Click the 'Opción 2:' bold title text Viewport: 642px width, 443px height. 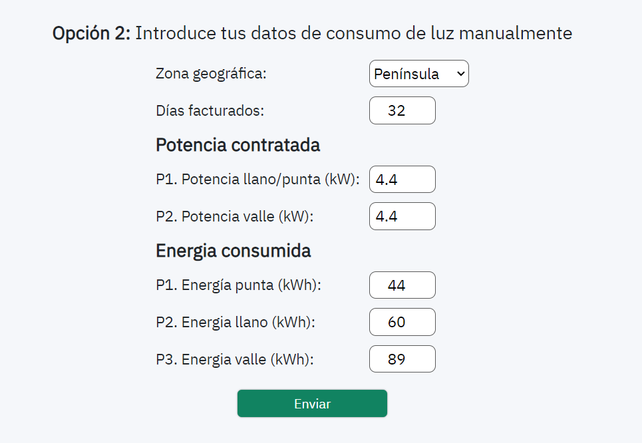(91, 33)
